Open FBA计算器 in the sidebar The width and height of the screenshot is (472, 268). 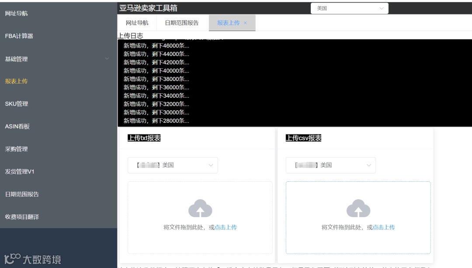(19, 36)
